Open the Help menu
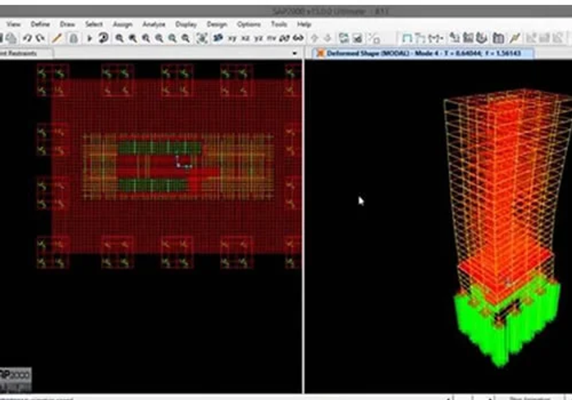572x400 pixels. [304, 24]
